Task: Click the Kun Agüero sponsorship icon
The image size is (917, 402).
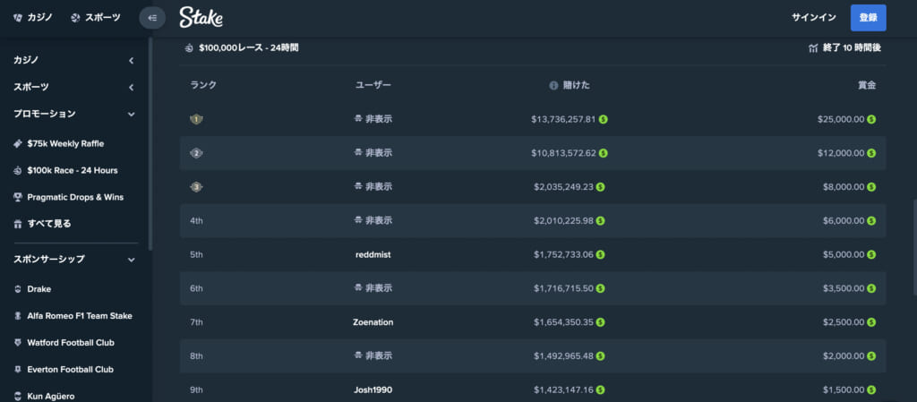Action: point(18,396)
